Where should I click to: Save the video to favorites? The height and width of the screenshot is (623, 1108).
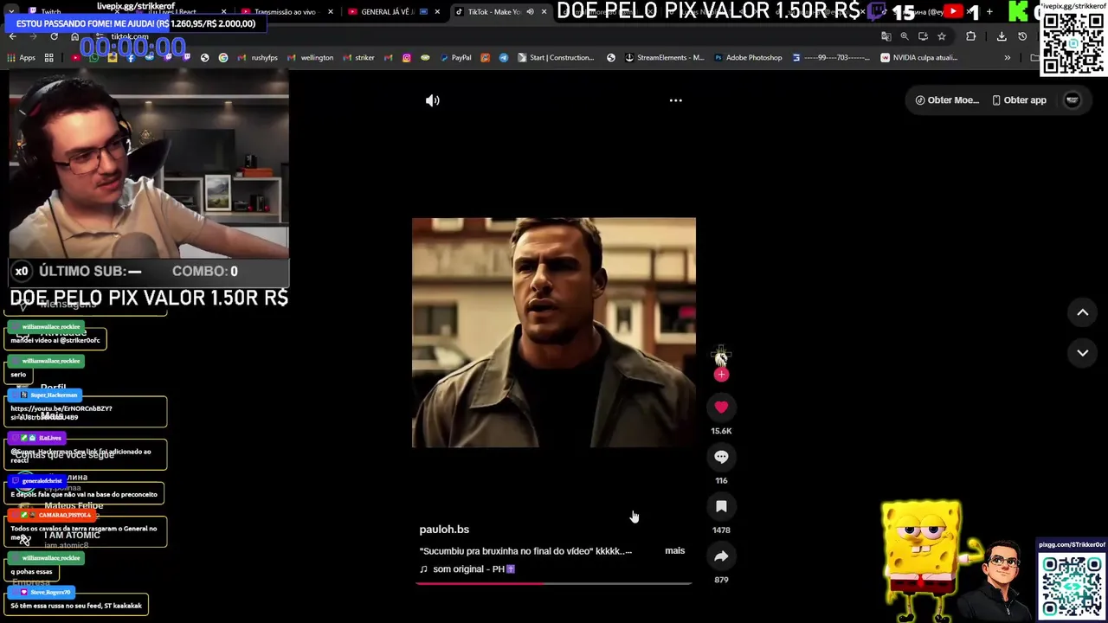[721, 506]
